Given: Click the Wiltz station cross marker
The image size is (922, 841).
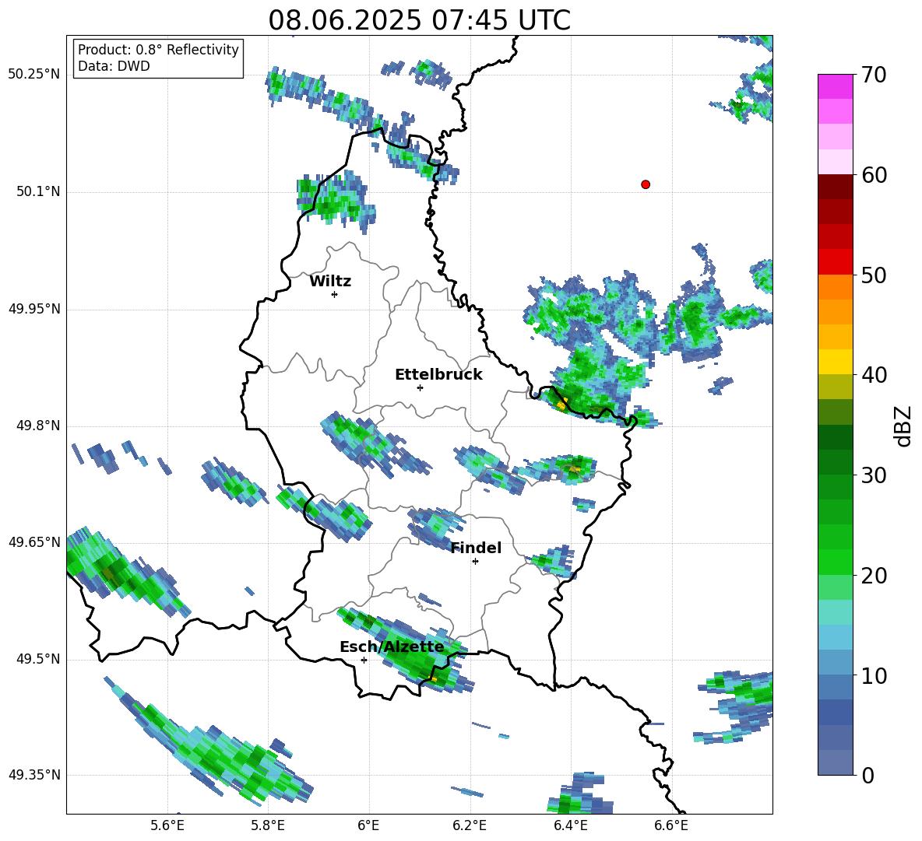Looking at the screenshot, I should (335, 294).
